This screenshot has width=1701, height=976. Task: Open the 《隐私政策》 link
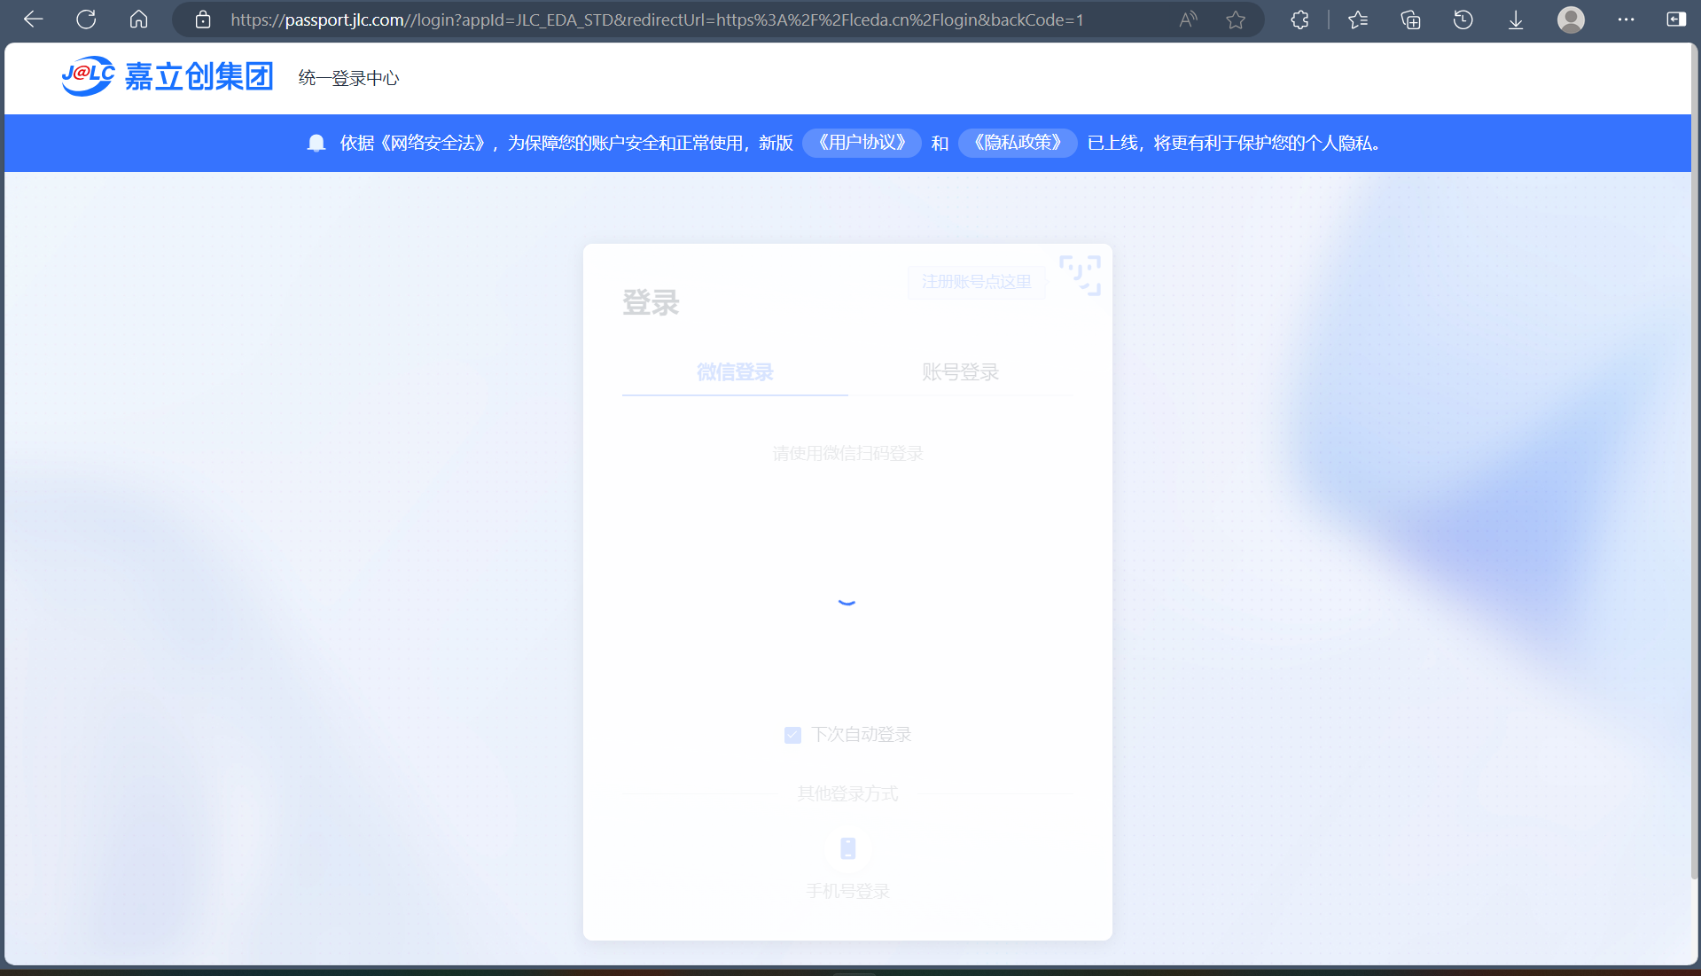pos(1018,143)
